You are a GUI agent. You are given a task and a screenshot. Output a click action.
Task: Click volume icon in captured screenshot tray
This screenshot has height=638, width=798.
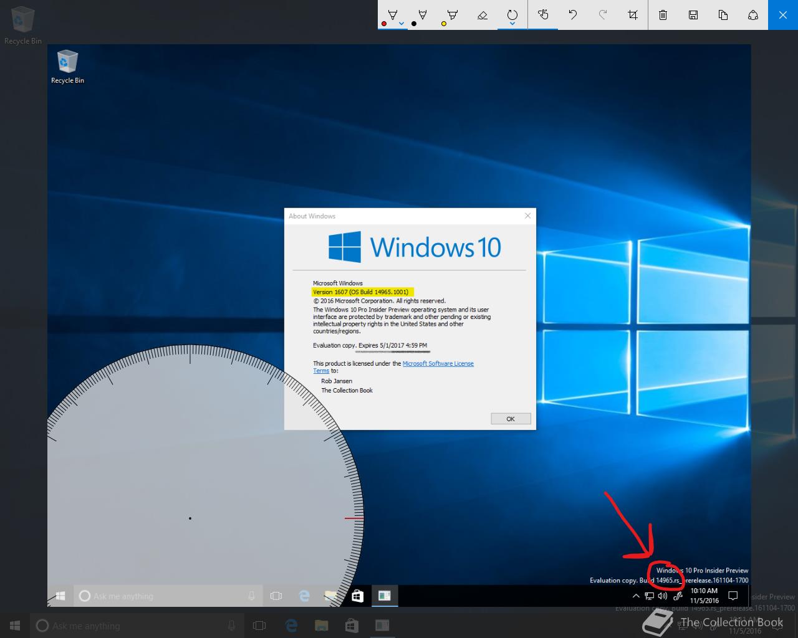tap(663, 596)
